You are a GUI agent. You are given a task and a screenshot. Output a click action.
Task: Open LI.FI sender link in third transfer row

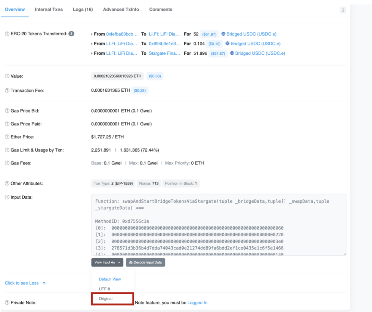tap(122, 53)
